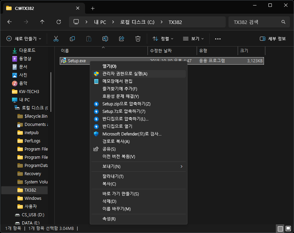Image resolution: width=294 pixels, height=233 pixels.
Task: Scan with Microsoft Defender menu entry
Action: point(139,134)
